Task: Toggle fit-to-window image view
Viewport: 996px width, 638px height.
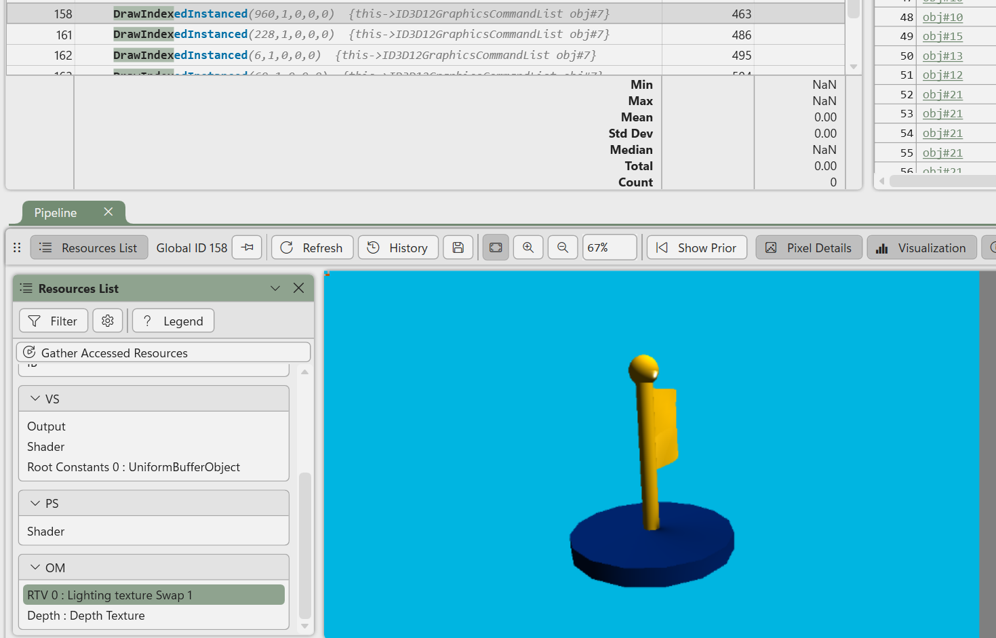Action: tap(496, 247)
